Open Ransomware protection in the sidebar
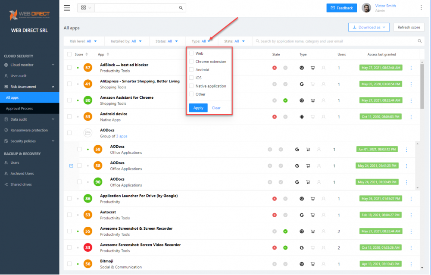The image size is (431, 275). (29, 130)
